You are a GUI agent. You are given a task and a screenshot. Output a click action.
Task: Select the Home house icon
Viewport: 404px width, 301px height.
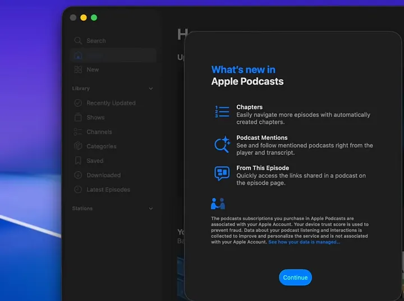point(78,55)
